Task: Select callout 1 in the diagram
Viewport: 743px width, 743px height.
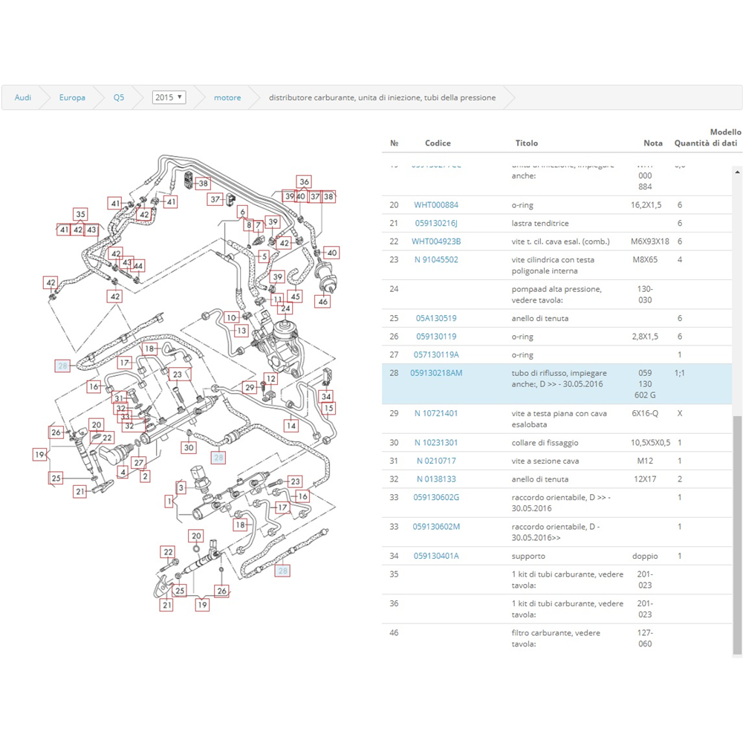Action: tap(169, 501)
